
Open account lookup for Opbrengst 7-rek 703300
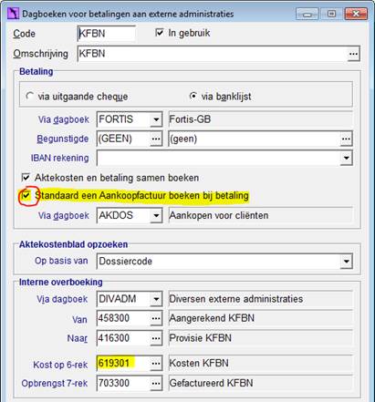coord(156,383)
